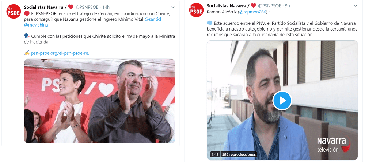Click the PSN PSOE avatar on right tweet
This screenshot has height=166, width=365.
(x=197, y=10)
